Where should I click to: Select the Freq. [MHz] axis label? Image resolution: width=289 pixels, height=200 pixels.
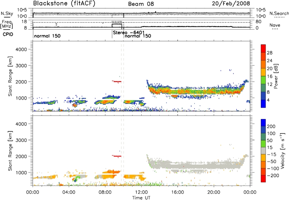7,25
